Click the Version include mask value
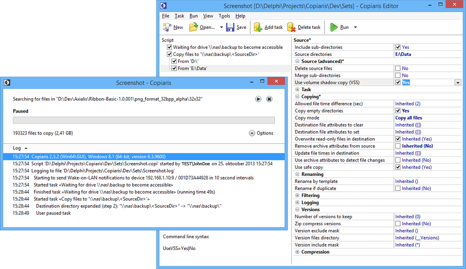 pos(407,245)
